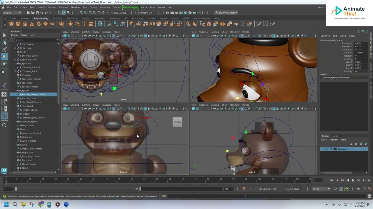Click the Rotate X value field

pyautogui.click(x=361, y=53)
